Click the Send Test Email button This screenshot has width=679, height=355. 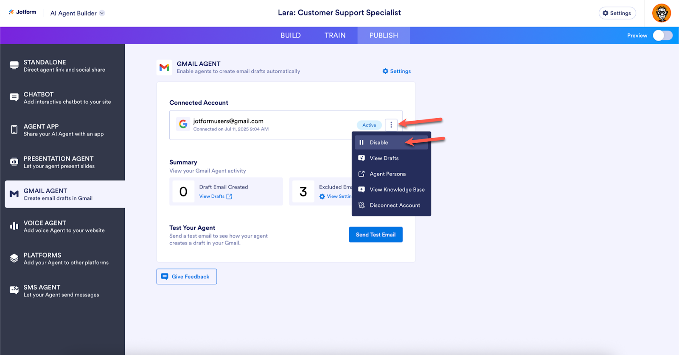click(376, 235)
